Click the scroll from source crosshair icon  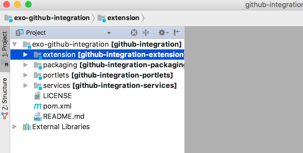point(134,33)
